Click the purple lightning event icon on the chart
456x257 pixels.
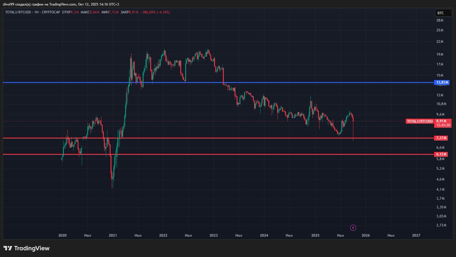coord(353,227)
